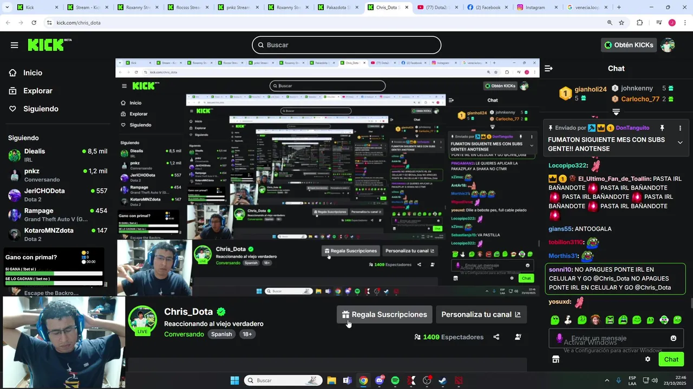Click the Obtén KICKs button

[x=629, y=45]
